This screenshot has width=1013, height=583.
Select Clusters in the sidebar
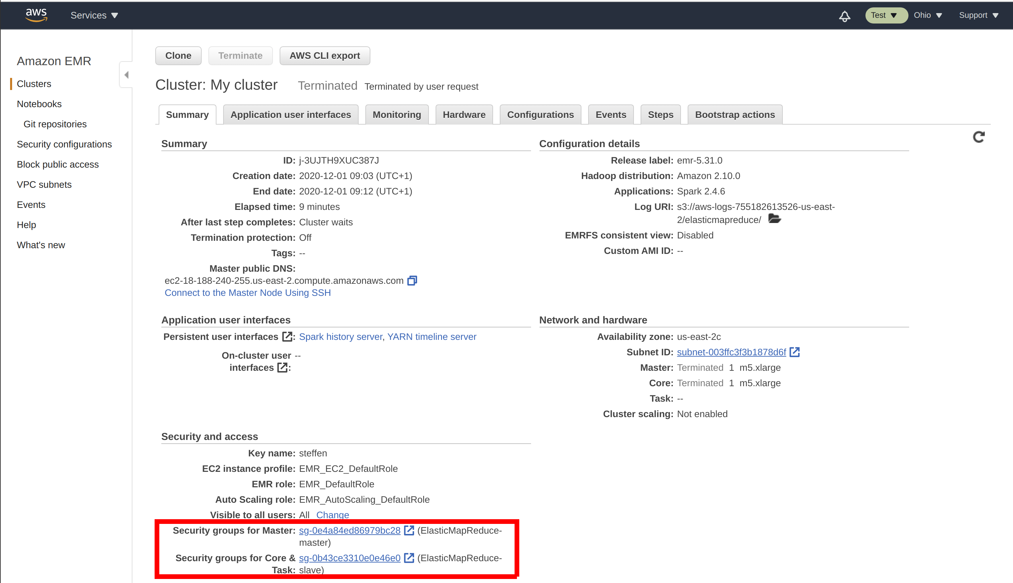tap(34, 84)
